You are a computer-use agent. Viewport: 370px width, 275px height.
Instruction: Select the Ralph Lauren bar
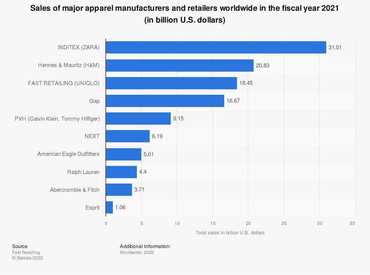(121, 172)
